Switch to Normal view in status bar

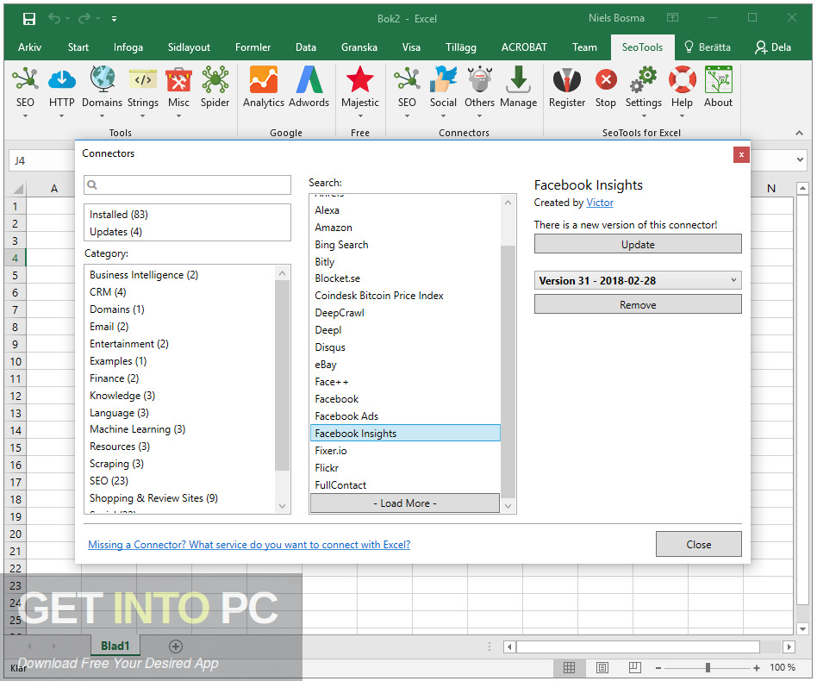[569, 667]
